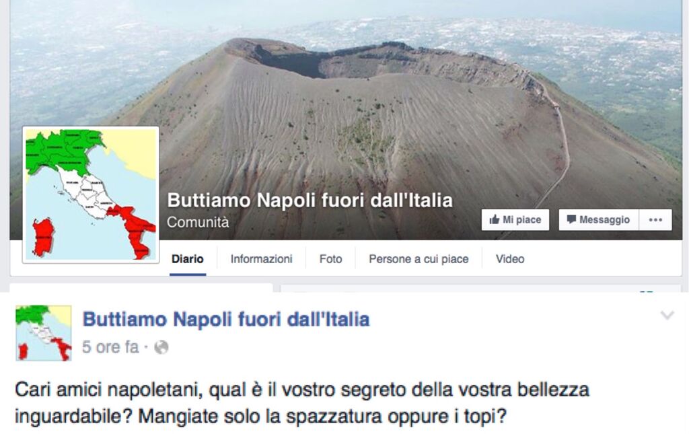The image size is (689, 434).
Task: Switch to the Diario tab
Action: pos(188,259)
